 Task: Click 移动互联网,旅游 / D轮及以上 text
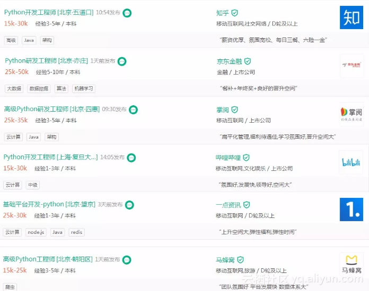click(x=251, y=270)
